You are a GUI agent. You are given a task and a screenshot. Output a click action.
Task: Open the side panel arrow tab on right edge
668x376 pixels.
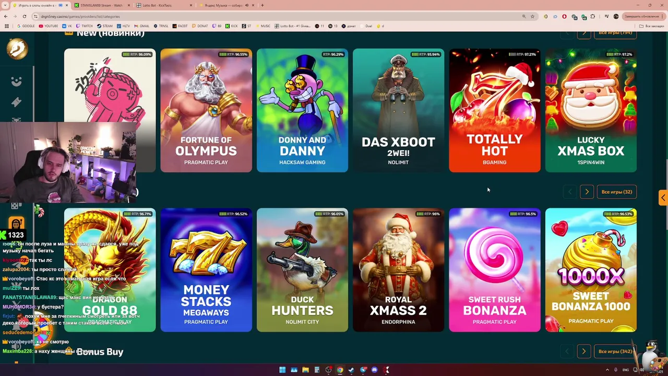click(663, 197)
